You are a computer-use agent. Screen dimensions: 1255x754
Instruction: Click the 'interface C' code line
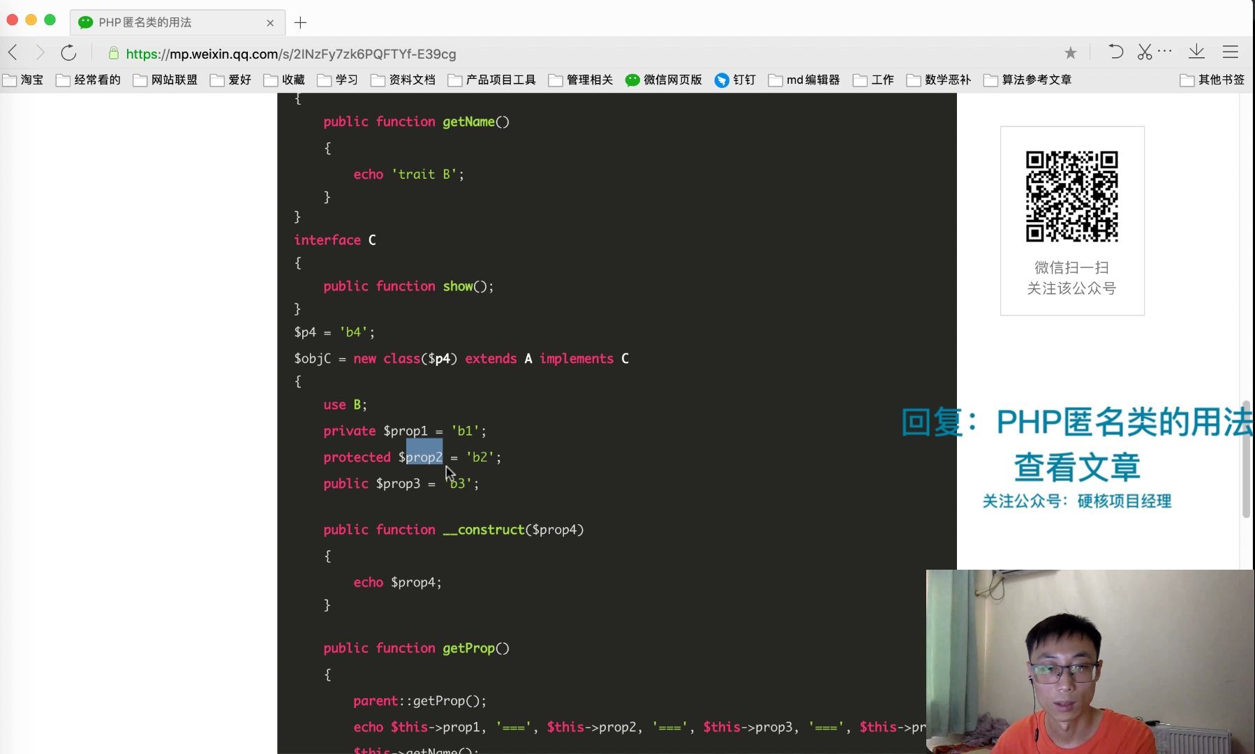pos(335,240)
